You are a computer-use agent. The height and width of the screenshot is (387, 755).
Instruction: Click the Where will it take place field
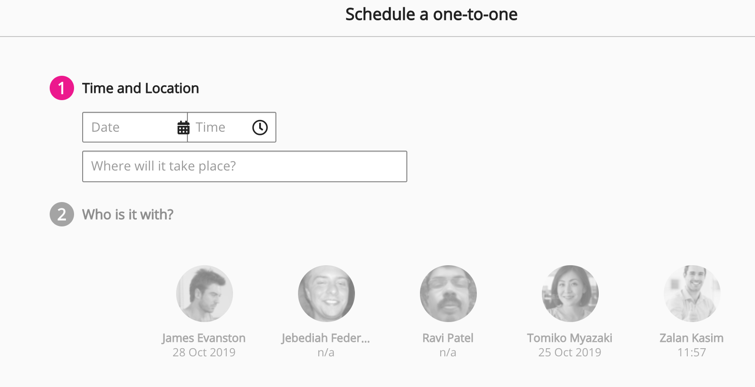(x=244, y=166)
